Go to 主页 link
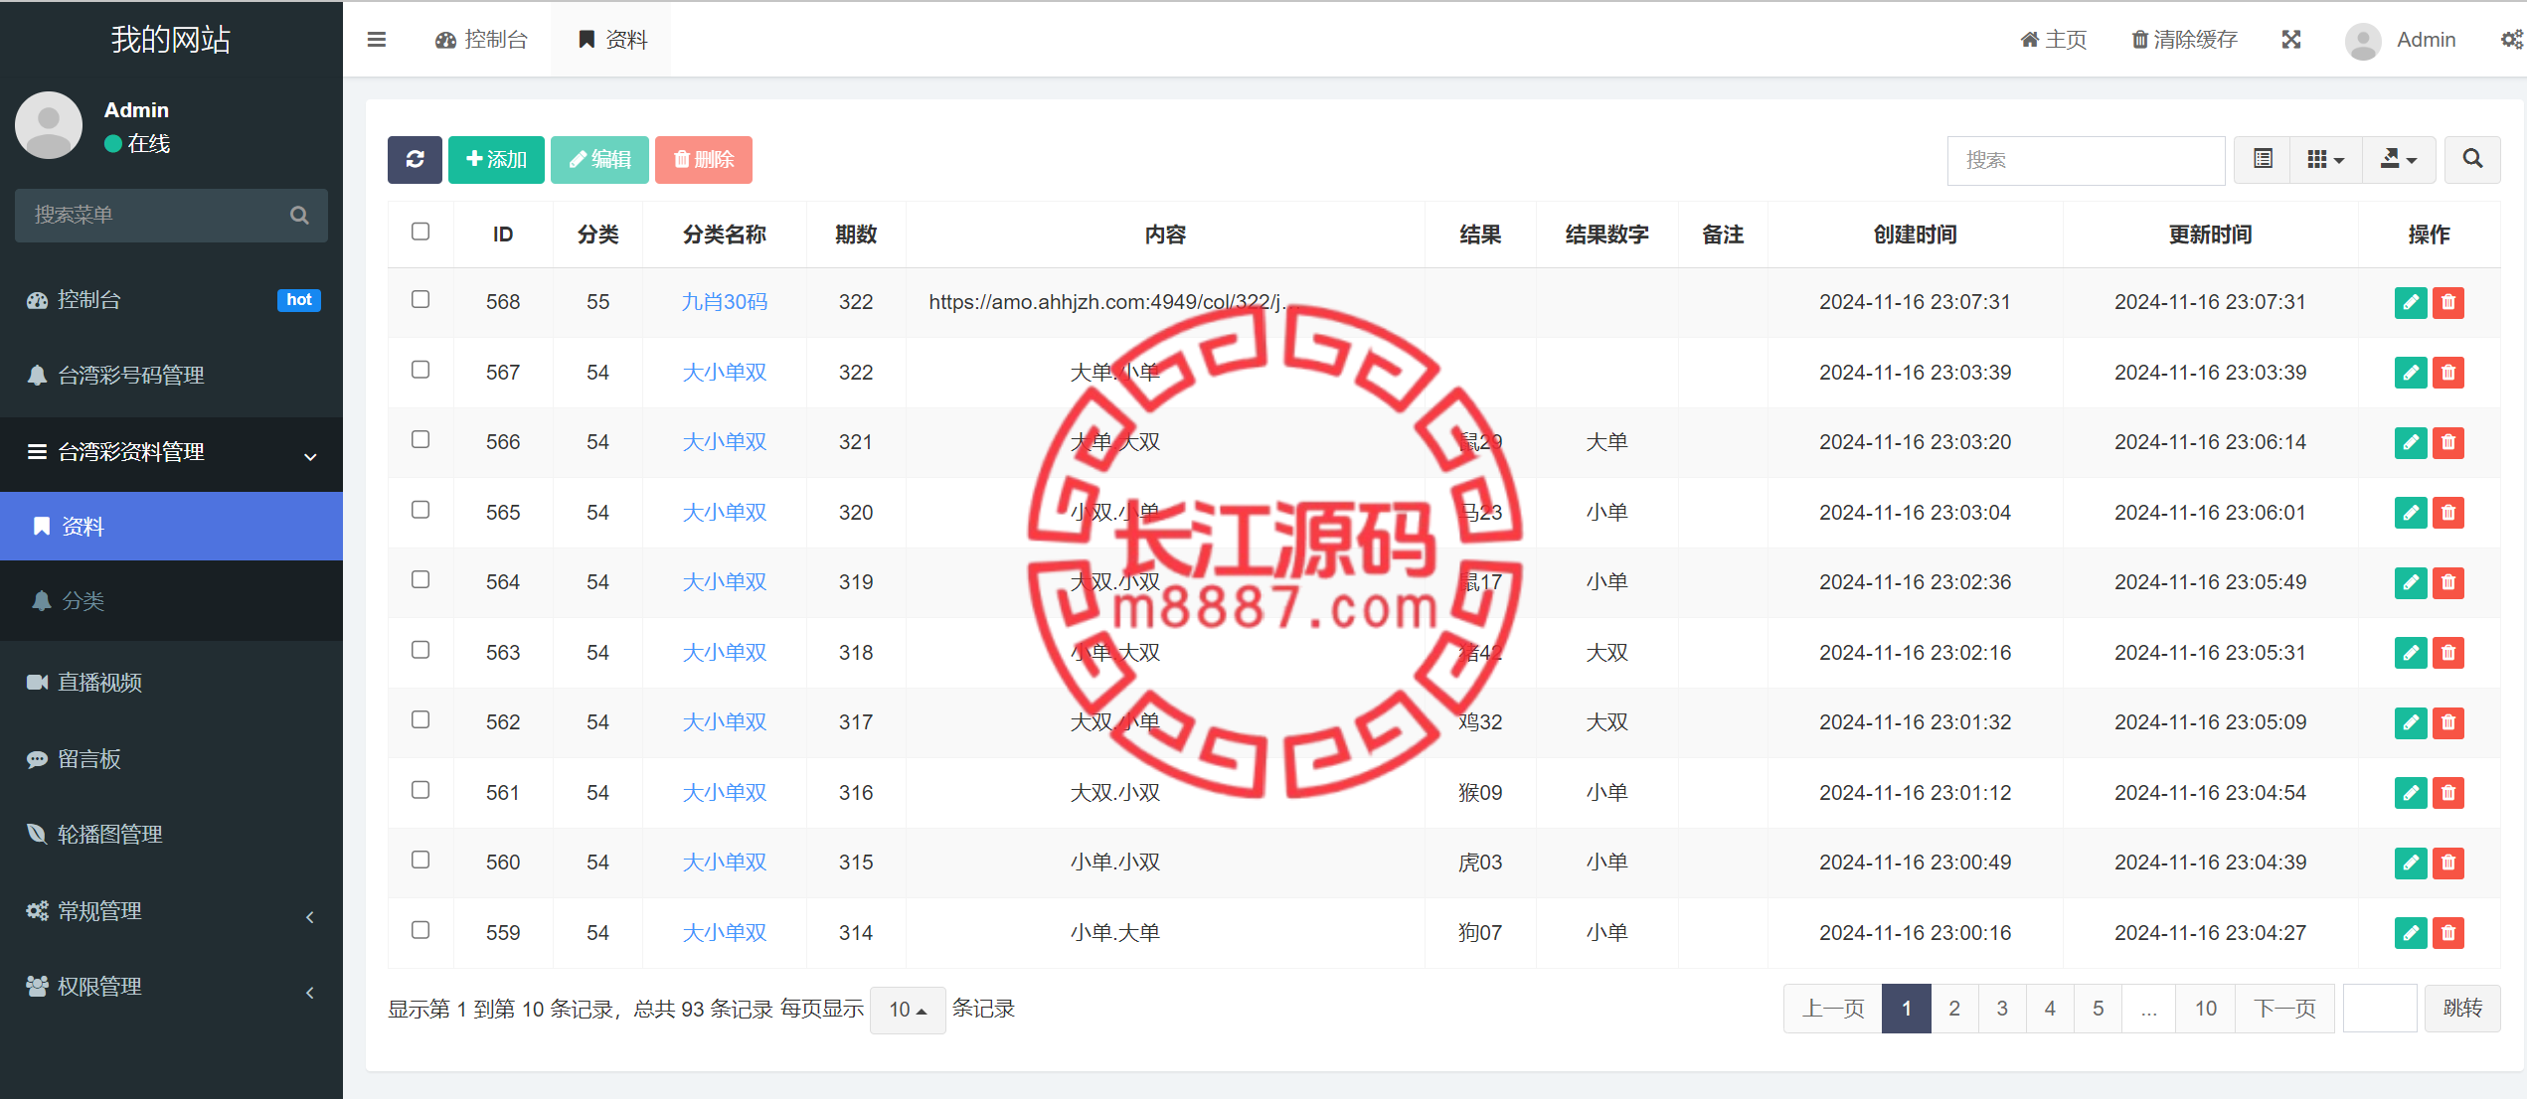This screenshot has height=1099, width=2527. pos(2053,40)
